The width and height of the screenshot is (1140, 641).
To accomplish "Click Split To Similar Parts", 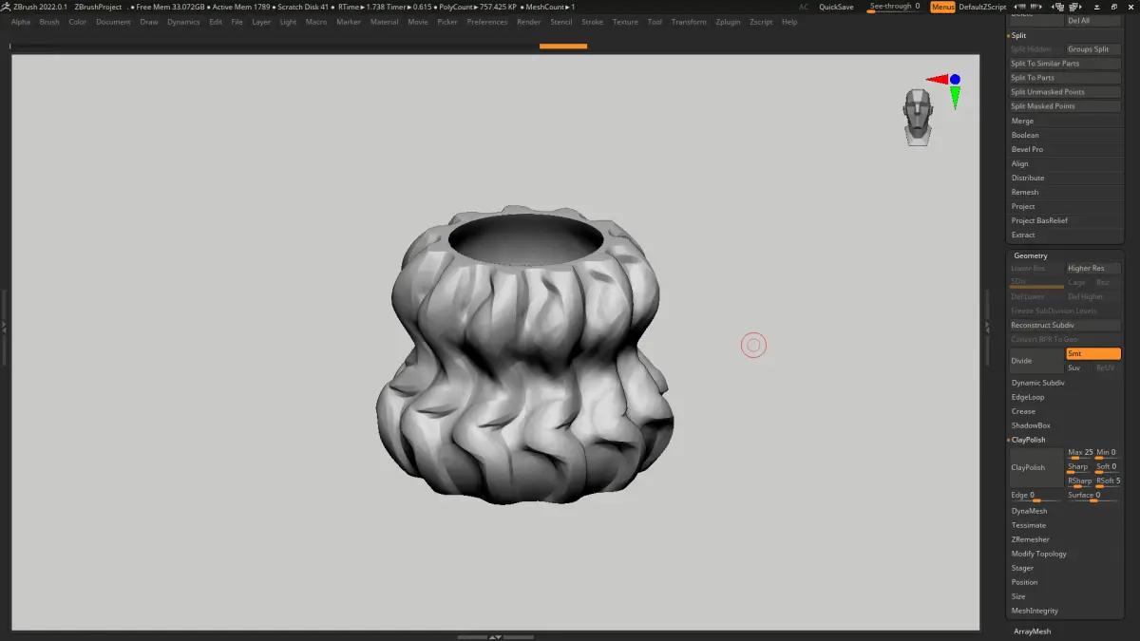I will point(1065,64).
